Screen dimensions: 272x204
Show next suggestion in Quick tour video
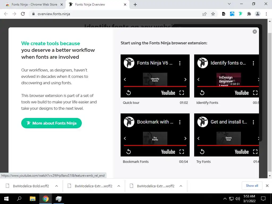pos(185,79)
